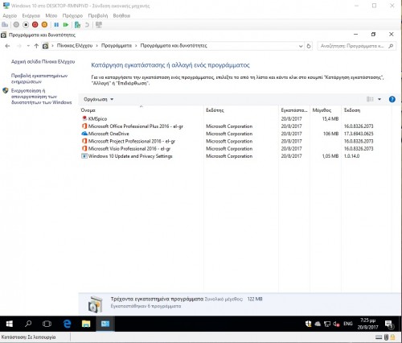Open Ενεργοποίηση ή απενεργοποίηση δυνατοτήτων Windows
The image size is (402, 343).
click(x=42, y=97)
